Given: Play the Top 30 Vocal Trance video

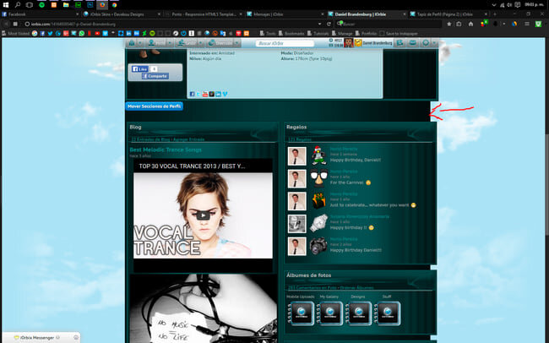Looking at the screenshot, I should click(x=203, y=215).
